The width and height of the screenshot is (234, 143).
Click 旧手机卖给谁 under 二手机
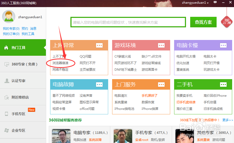tap(186, 102)
